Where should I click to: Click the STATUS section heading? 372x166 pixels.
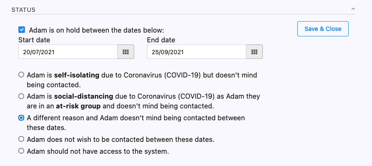[x=23, y=10]
